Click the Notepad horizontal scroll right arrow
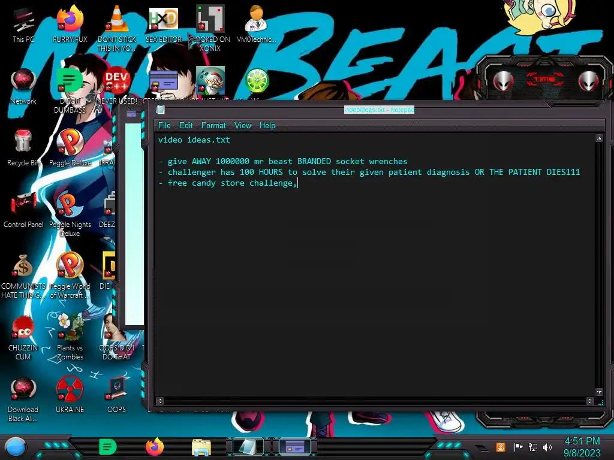Screen dimensions: 614x460 pyautogui.click(x=590, y=401)
